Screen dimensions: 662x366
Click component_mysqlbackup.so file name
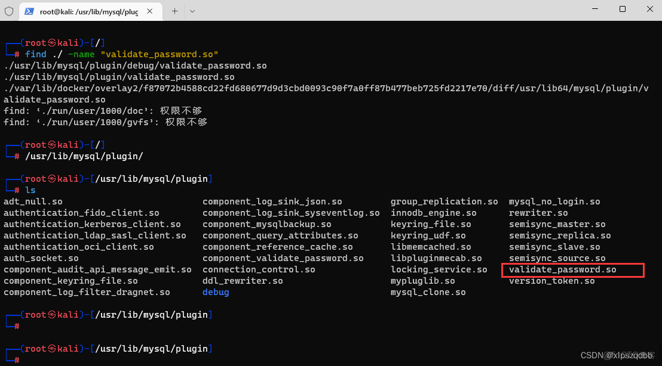tap(267, 225)
